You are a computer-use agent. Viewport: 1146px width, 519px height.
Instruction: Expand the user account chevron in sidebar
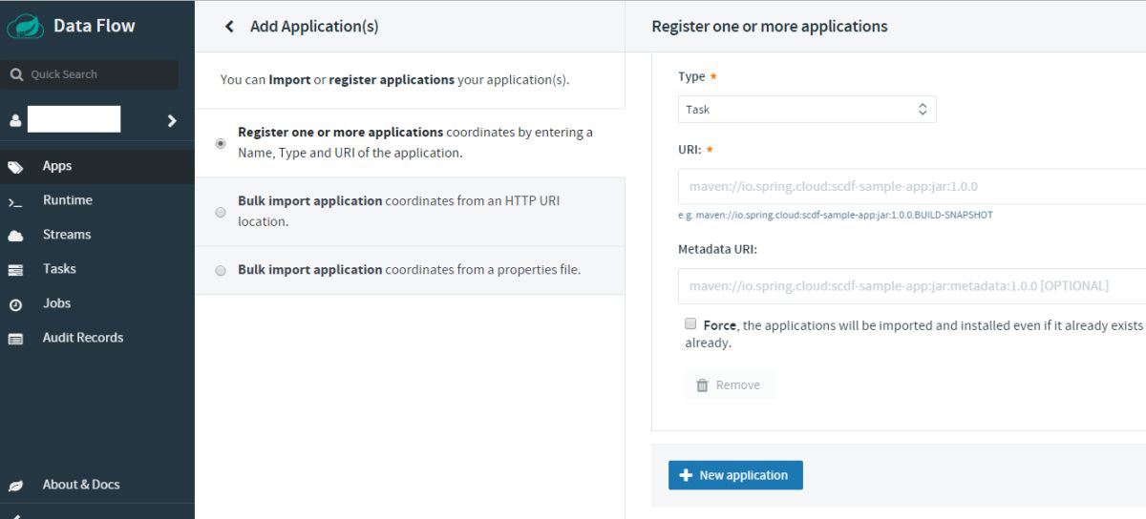coord(172,120)
